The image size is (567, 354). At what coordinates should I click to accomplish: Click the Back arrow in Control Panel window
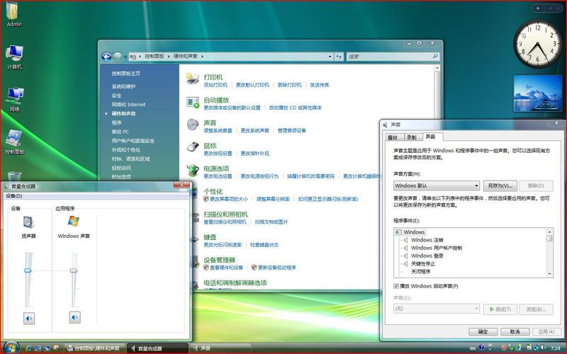pos(106,57)
